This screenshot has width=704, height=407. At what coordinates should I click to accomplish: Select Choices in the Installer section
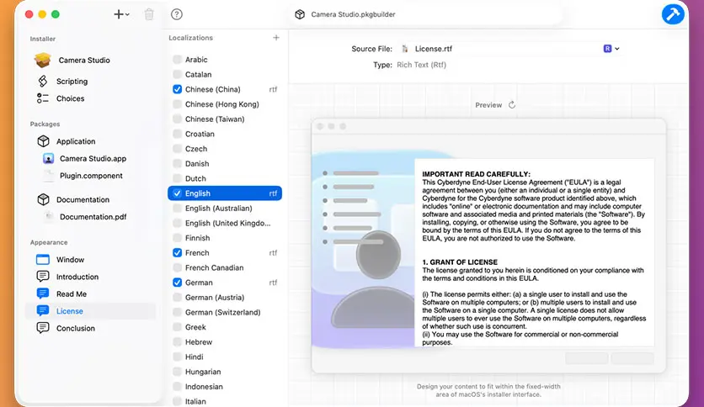[70, 98]
